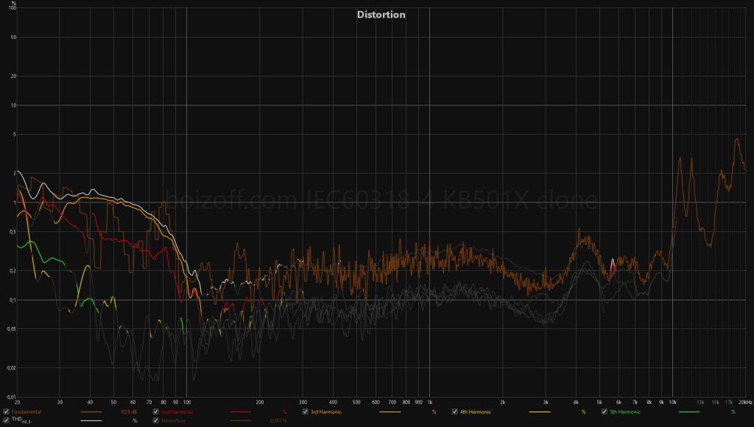Viewport: 754px width, 427px height.
Task: Click the 100 frequency axis label
Action: tap(186, 402)
